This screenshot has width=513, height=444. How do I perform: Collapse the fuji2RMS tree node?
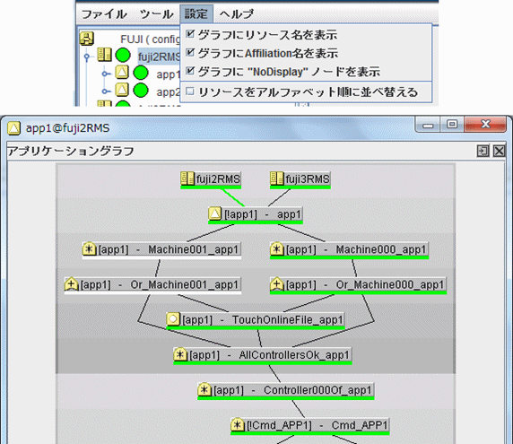pos(87,57)
